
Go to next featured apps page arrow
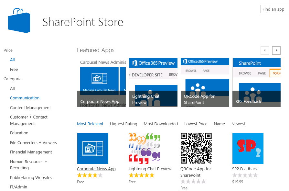[x=276, y=51]
